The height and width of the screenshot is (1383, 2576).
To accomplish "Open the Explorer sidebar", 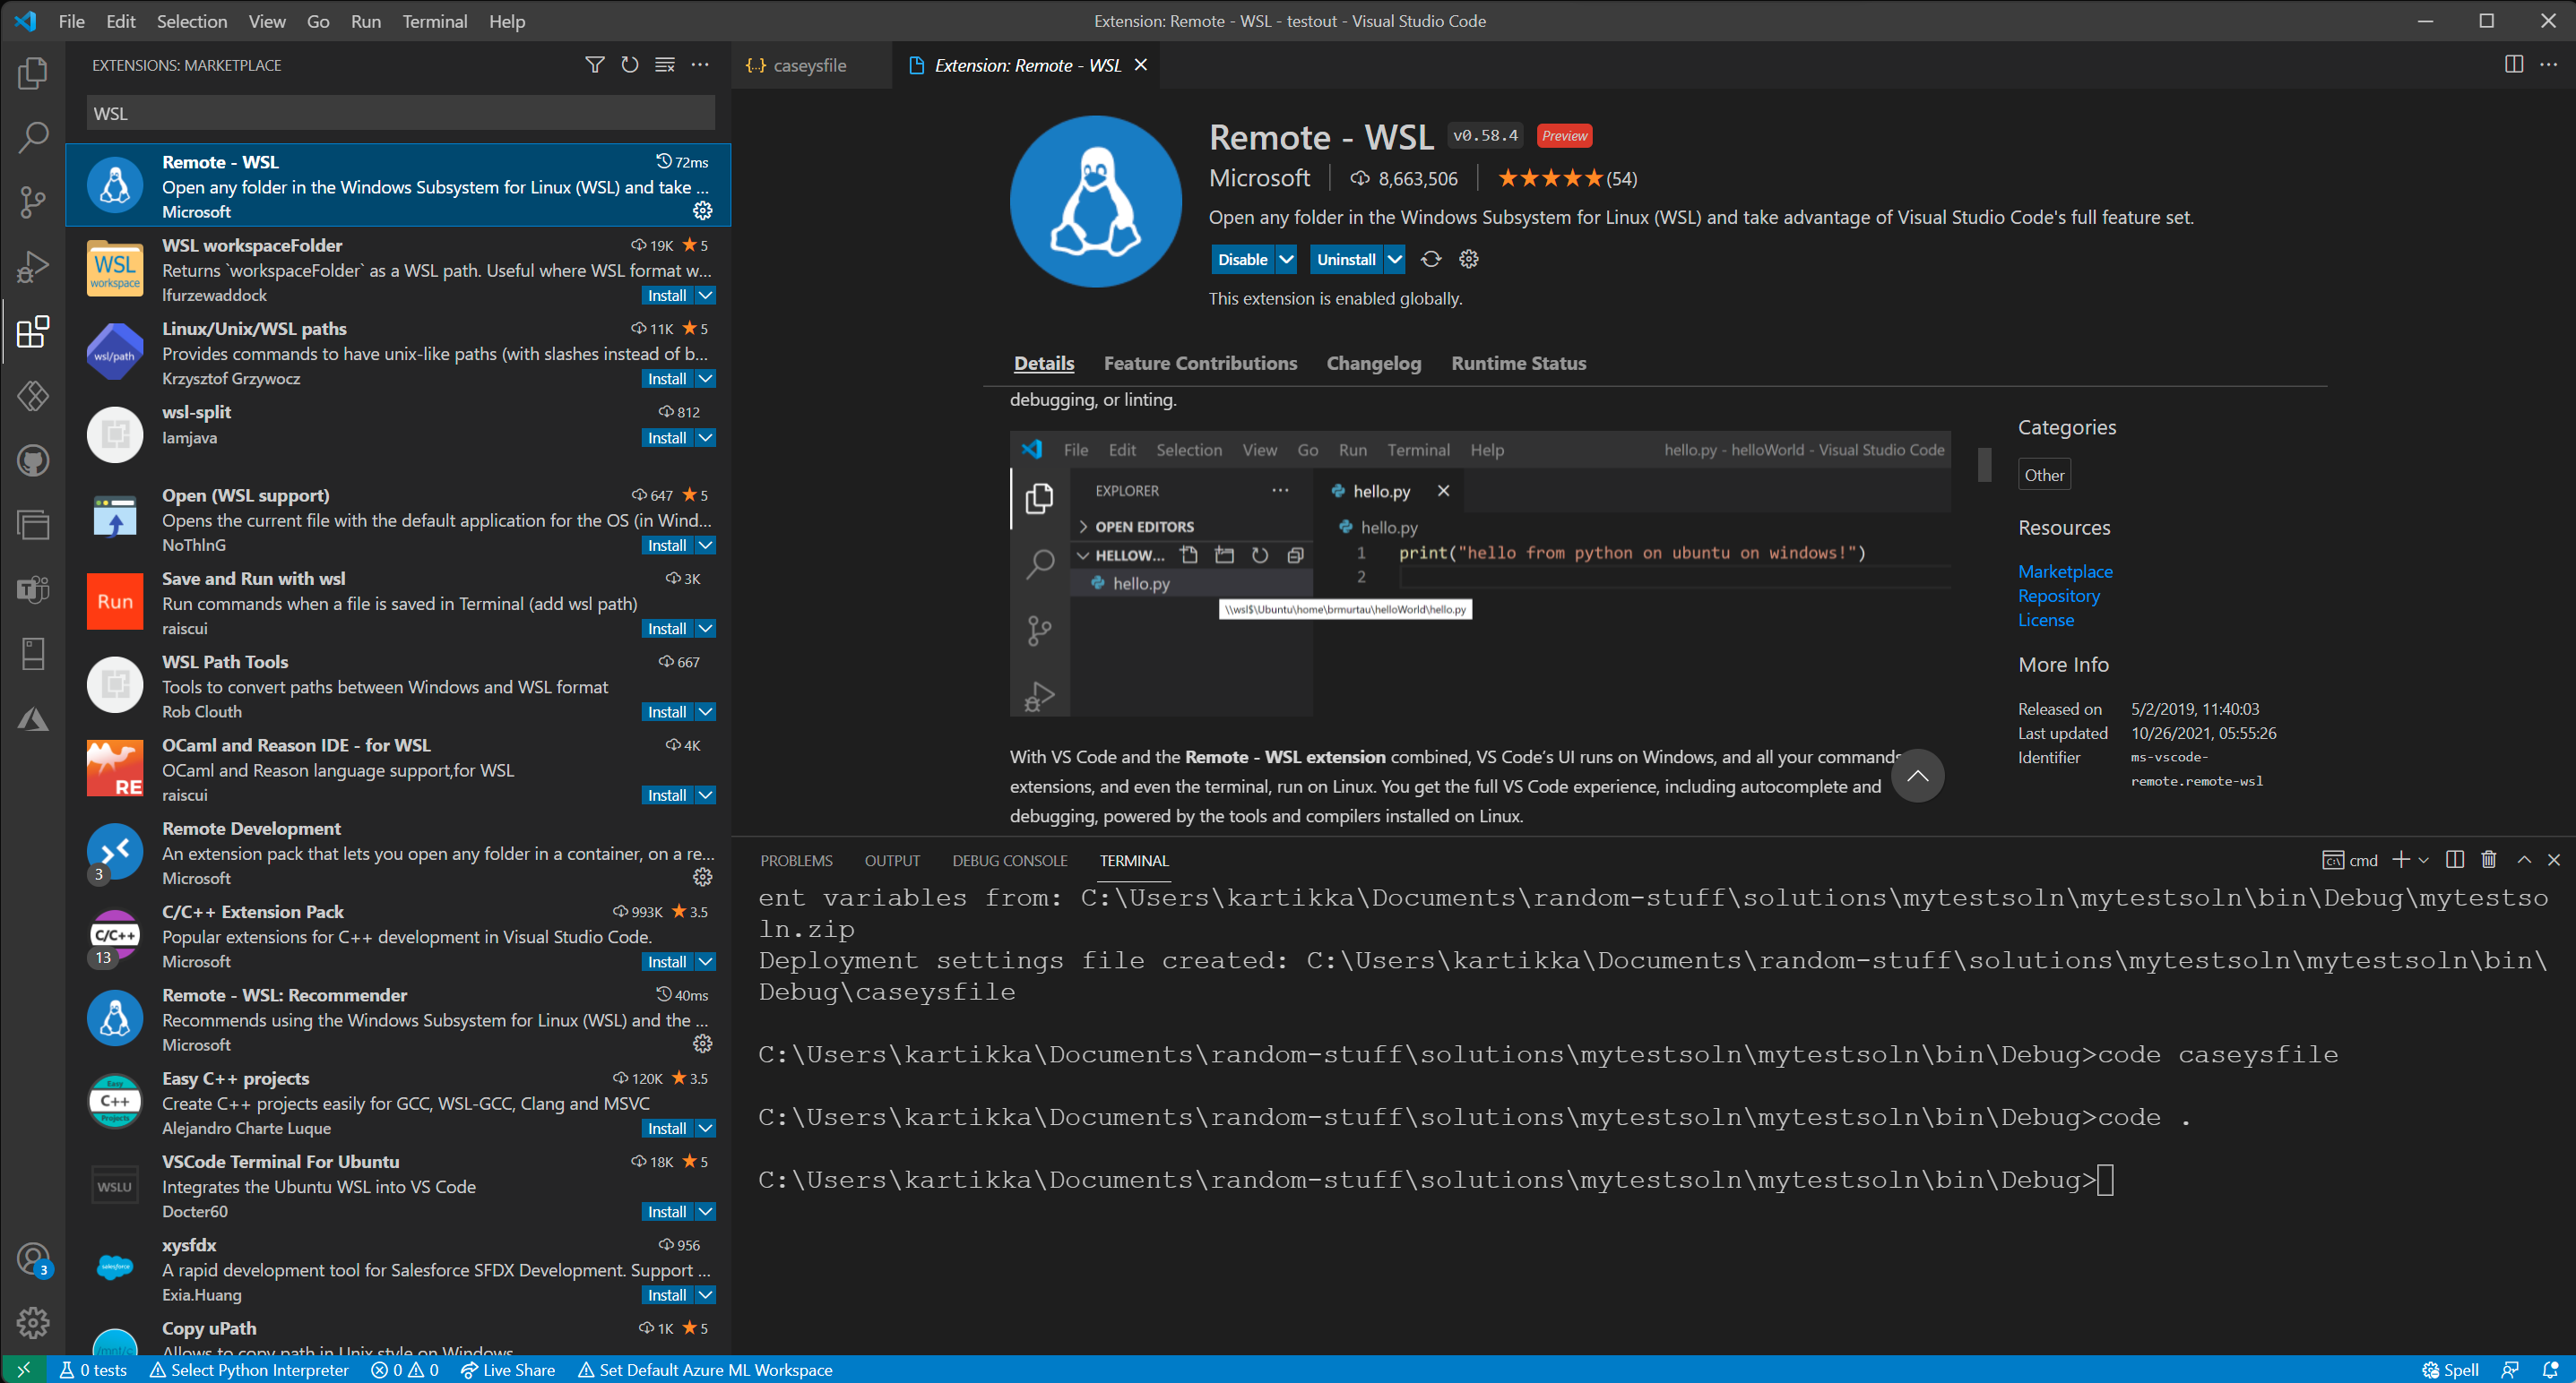I will point(33,73).
